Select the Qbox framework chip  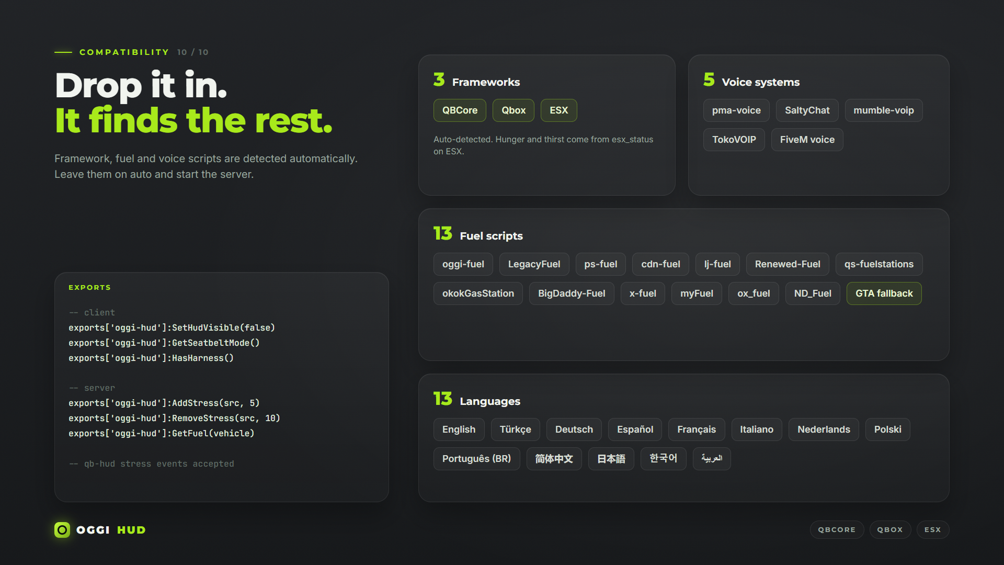click(x=514, y=110)
